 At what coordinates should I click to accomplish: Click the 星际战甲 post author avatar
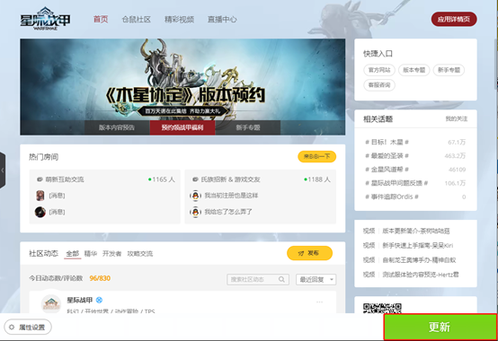click(51, 303)
